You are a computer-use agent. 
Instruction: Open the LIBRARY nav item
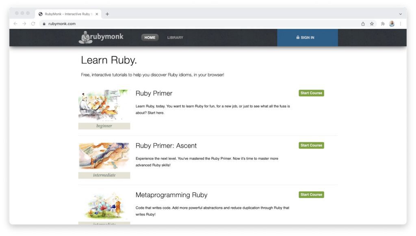(175, 38)
